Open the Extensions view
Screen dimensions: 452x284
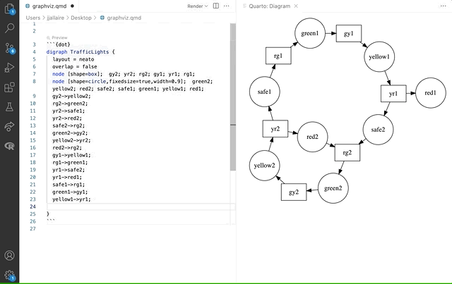tap(9, 88)
